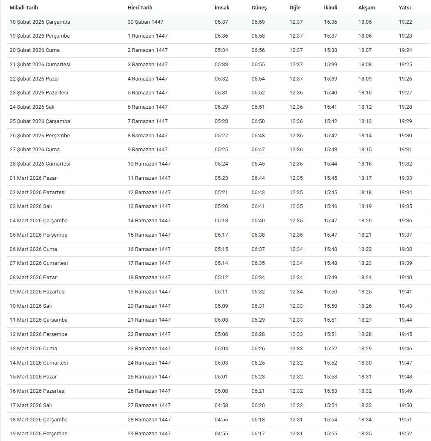Select Akşam time 18:35 in last row

point(365,434)
